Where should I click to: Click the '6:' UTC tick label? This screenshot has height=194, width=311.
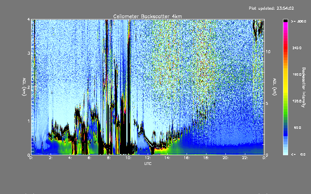click(89, 158)
